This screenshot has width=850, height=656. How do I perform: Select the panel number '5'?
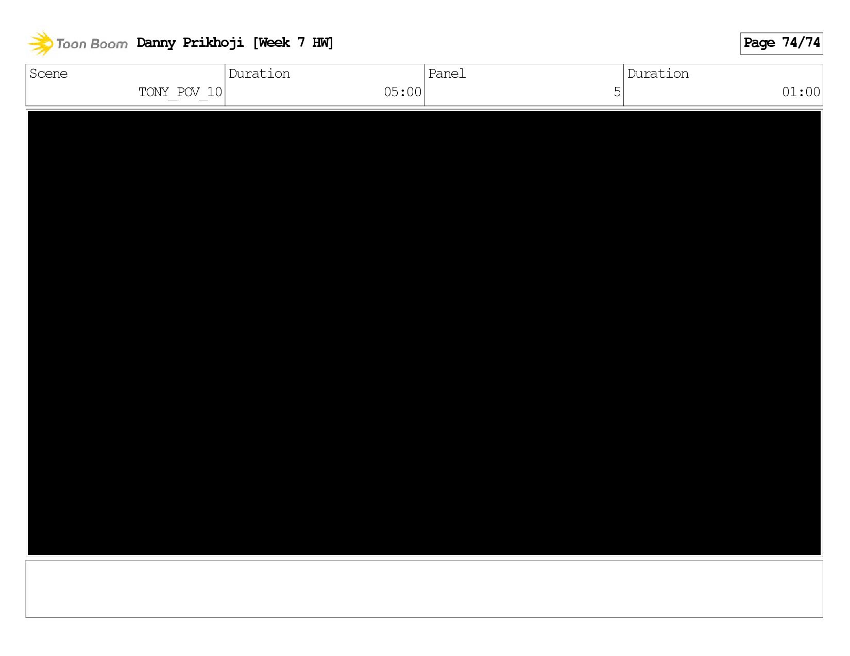[617, 92]
